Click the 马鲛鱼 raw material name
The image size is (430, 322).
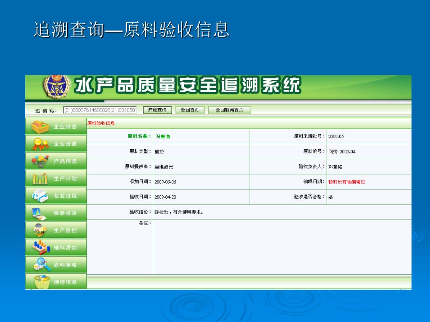tap(163, 136)
